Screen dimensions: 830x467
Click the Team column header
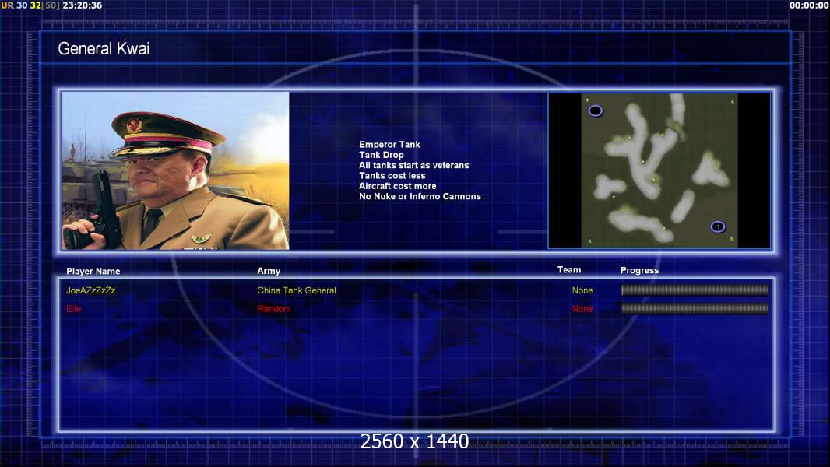569,270
